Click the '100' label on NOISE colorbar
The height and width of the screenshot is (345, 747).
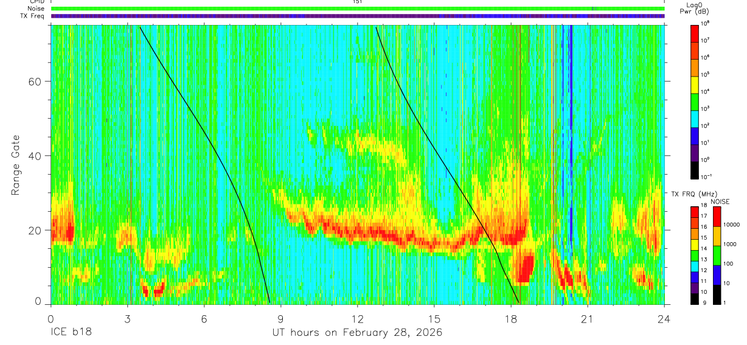729,263
